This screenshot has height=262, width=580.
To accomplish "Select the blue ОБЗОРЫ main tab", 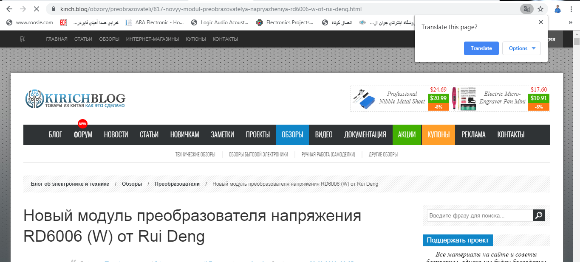I will pos(292,135).
